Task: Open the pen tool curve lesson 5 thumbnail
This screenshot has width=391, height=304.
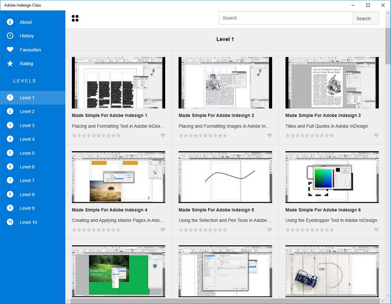Action: (x=225, y=177)
